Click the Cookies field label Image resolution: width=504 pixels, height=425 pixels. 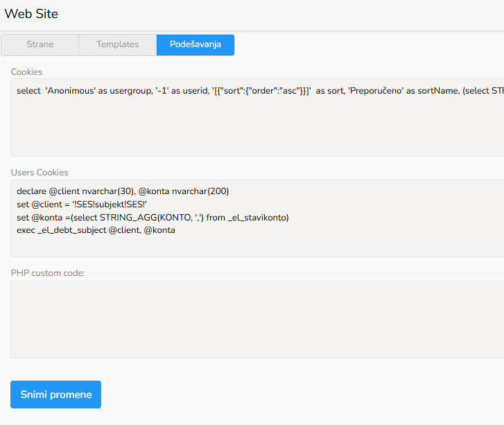(26, 71)
